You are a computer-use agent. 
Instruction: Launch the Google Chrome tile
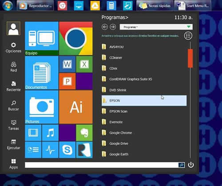click(x=76, y=39)
